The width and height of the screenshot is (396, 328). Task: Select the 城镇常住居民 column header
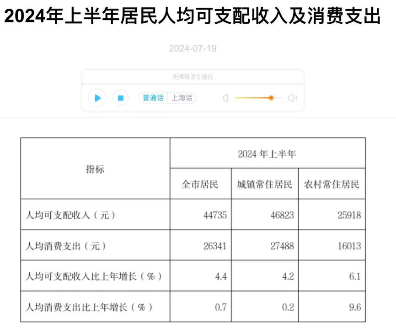pyautogui.click(x=264, y=184)
